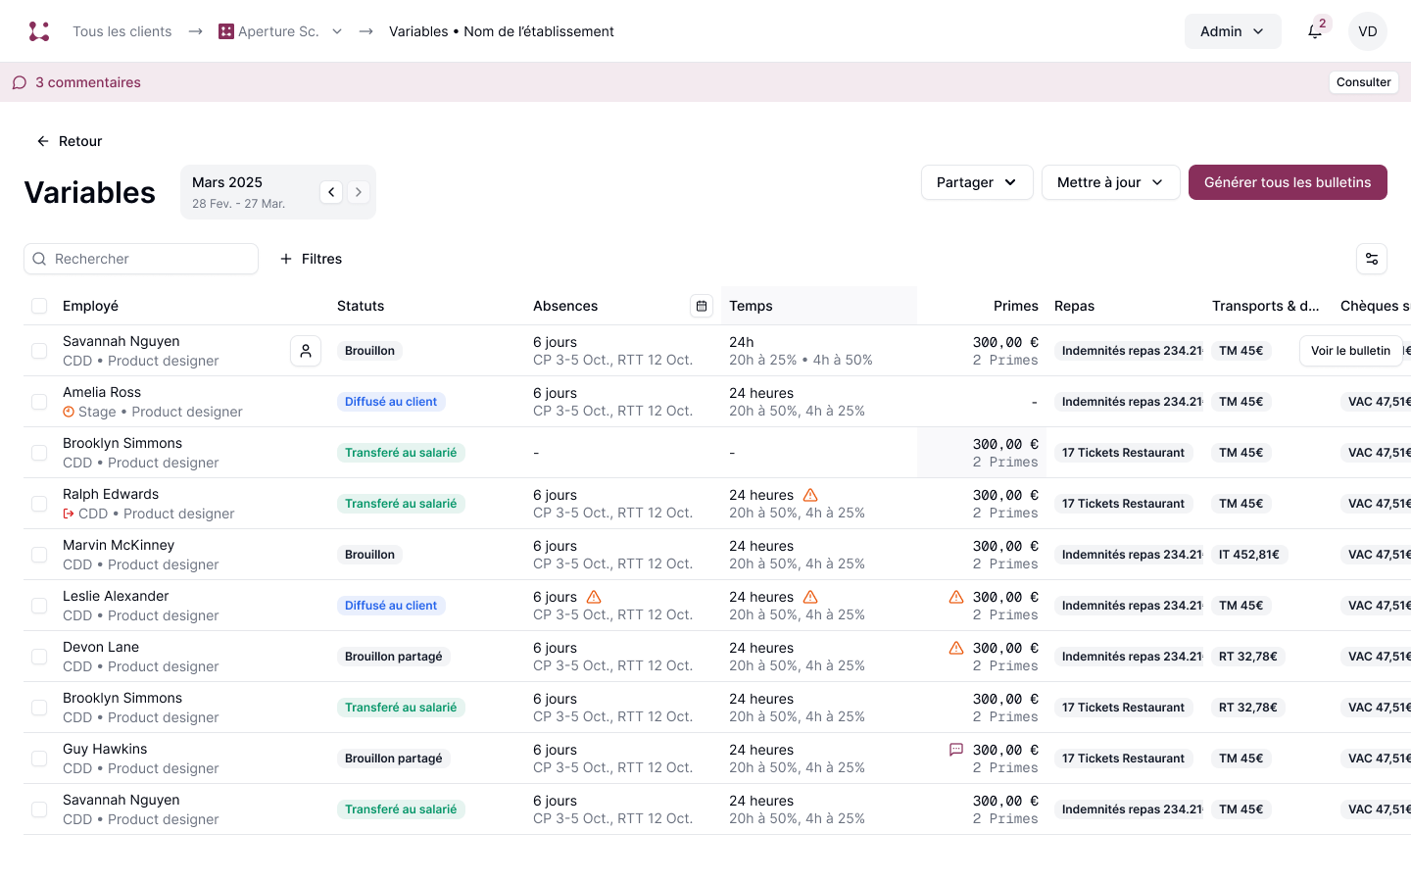Screen dimensions: 1411x882
Task: Click the column settings icon above the table
Action: pyautogui.click(x=1371, y=259)
